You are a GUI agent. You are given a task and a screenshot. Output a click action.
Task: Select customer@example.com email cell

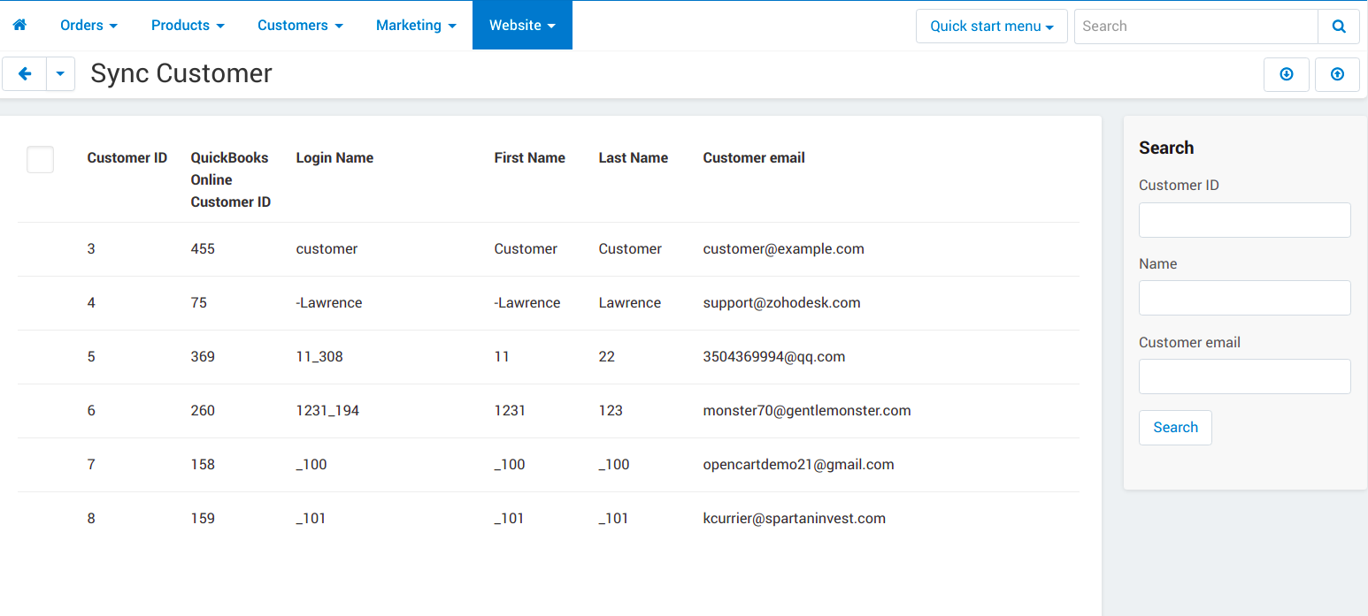(784, 249)
